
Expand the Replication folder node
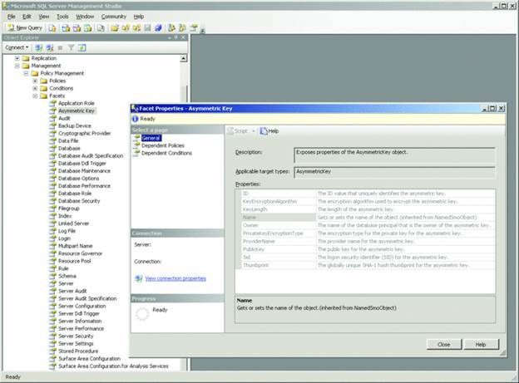[x=17, y=58]
